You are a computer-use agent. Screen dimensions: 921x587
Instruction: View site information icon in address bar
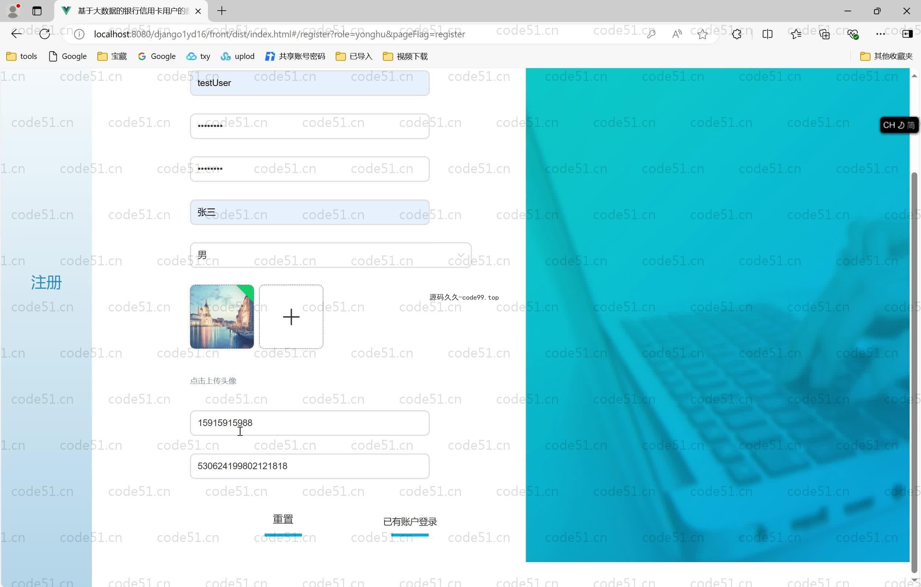[79, 34]
